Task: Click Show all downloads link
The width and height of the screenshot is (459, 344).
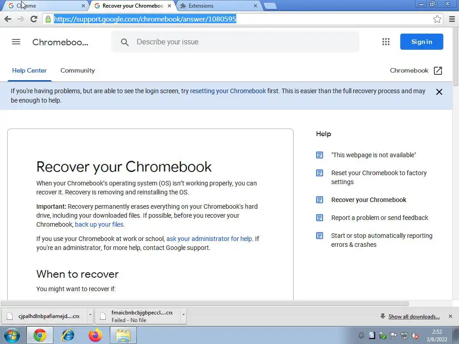Action: (x=414, y=317)
